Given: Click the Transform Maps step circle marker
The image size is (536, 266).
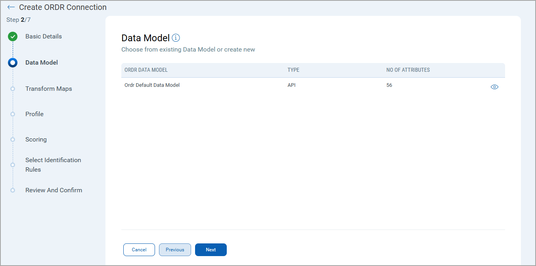Looking at the screenshot, I should click(x=13, y=89).
